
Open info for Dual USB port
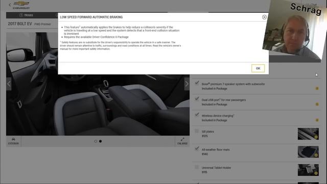pos(317,104)
